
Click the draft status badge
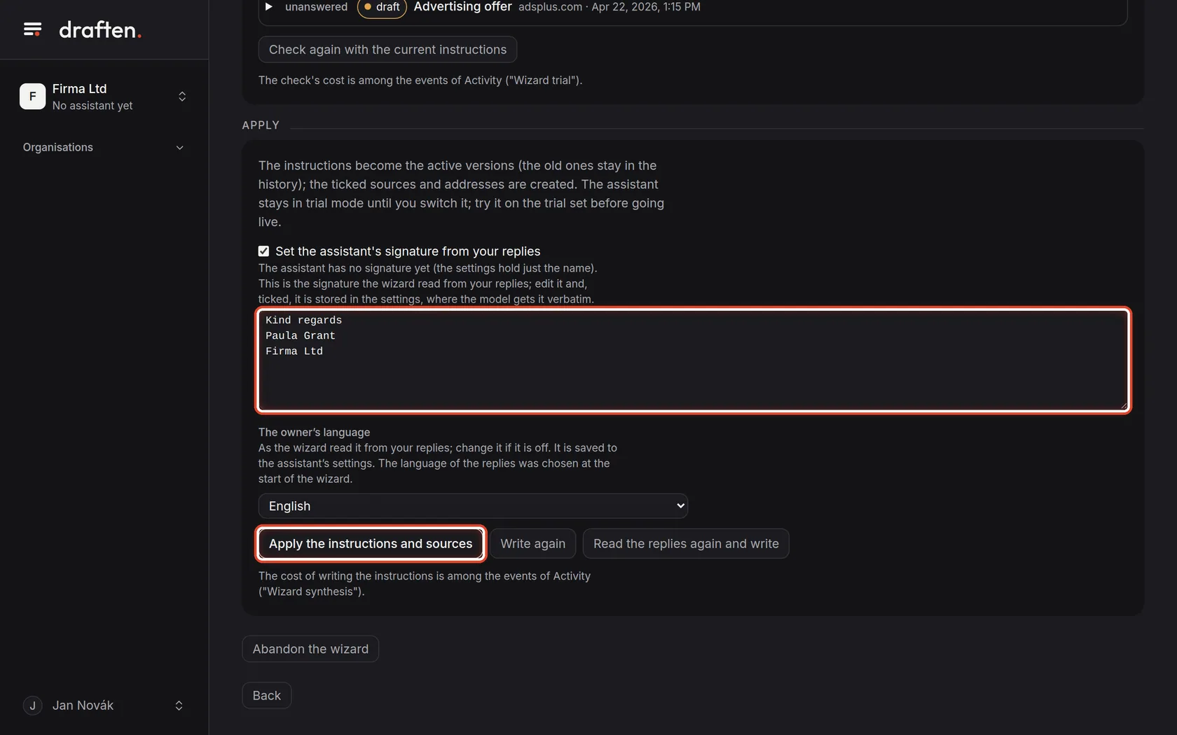pyautogui.click(x=382, y=7)
